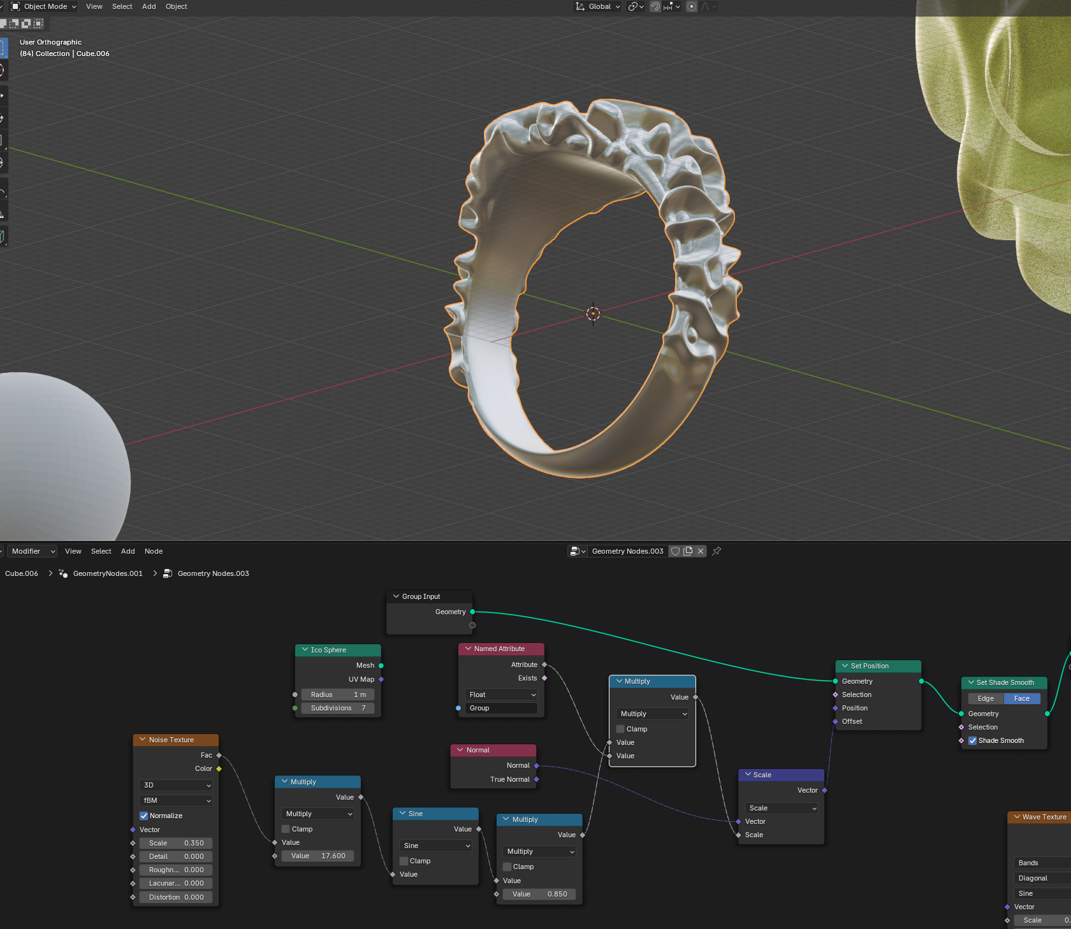Open the Global orientation dropdown

point(599,6)
